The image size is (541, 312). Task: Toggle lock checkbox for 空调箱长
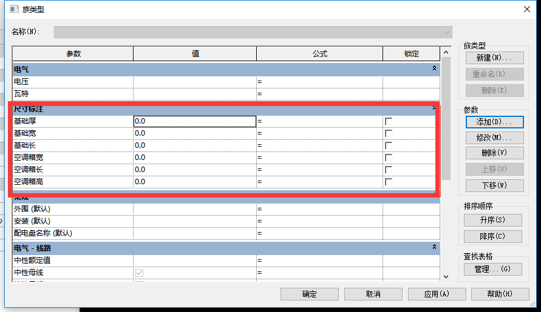pos(389,170)
